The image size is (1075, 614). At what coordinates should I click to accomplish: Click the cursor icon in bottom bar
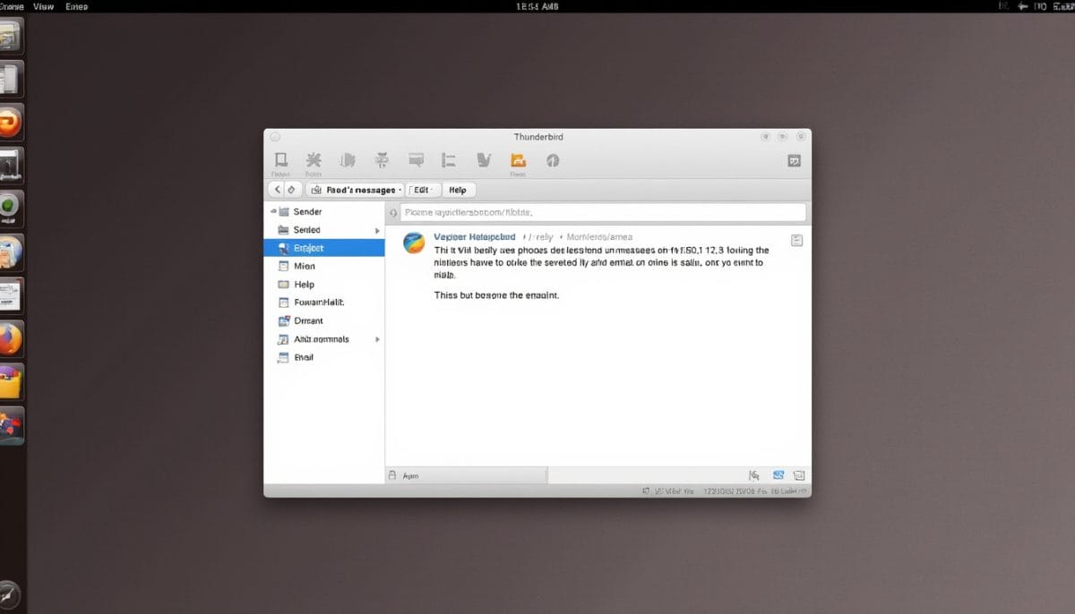coord(754,475)
